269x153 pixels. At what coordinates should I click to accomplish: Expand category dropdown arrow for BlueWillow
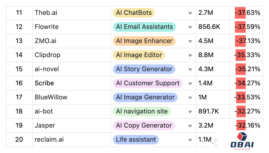pyautogui.click(x=190, y=98)
